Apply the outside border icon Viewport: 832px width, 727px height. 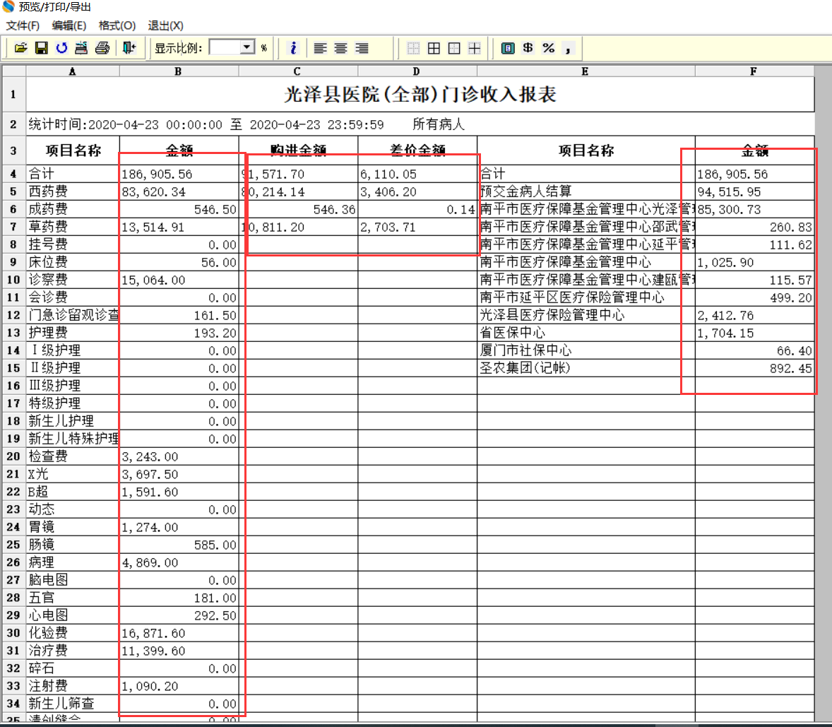(x=454, y=48)
